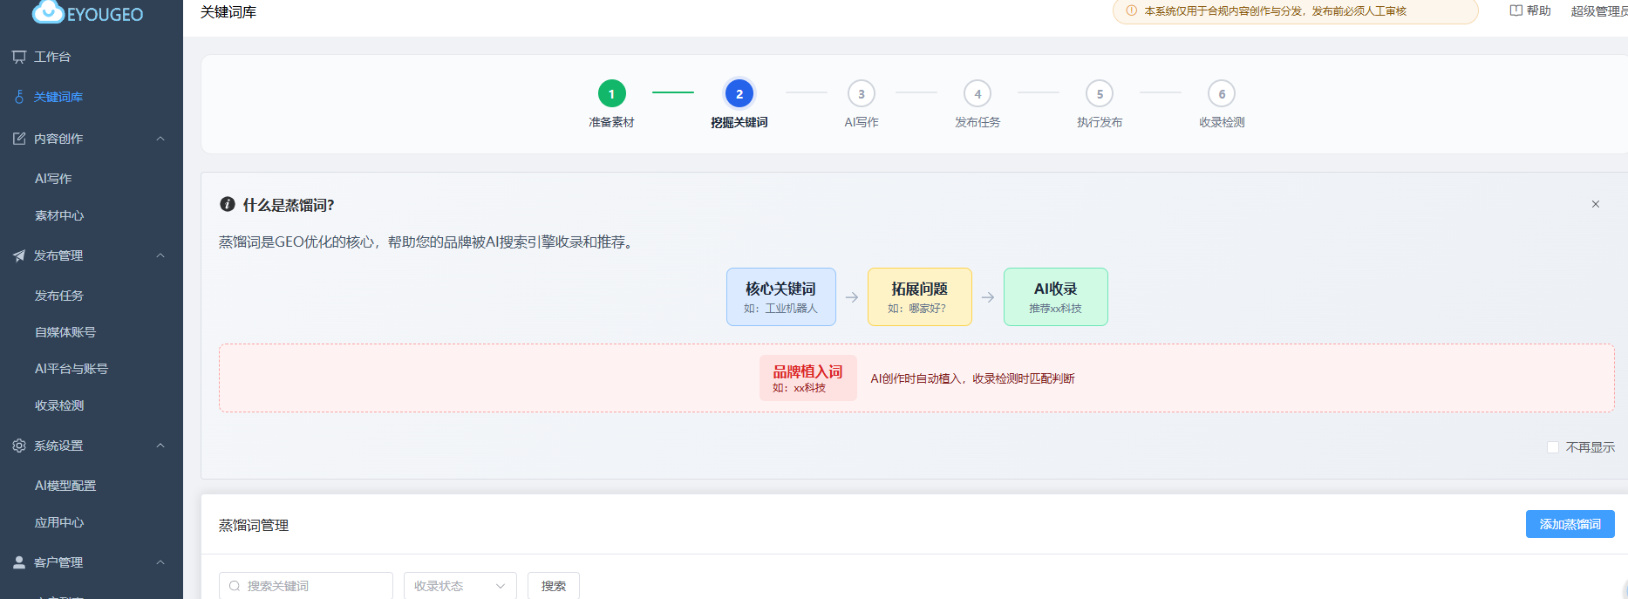Open the 收录状态 dropdown filter
Viewport: 1628px width, 599px height.
[460, 586]
